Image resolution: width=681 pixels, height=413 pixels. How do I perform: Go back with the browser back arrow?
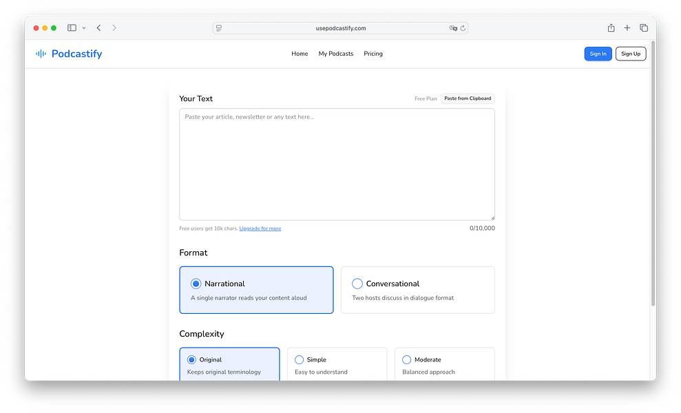(99, 28)
